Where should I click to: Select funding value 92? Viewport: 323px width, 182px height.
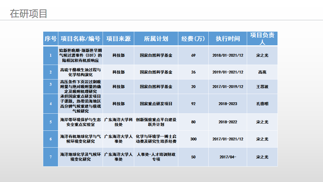(193, 104)
